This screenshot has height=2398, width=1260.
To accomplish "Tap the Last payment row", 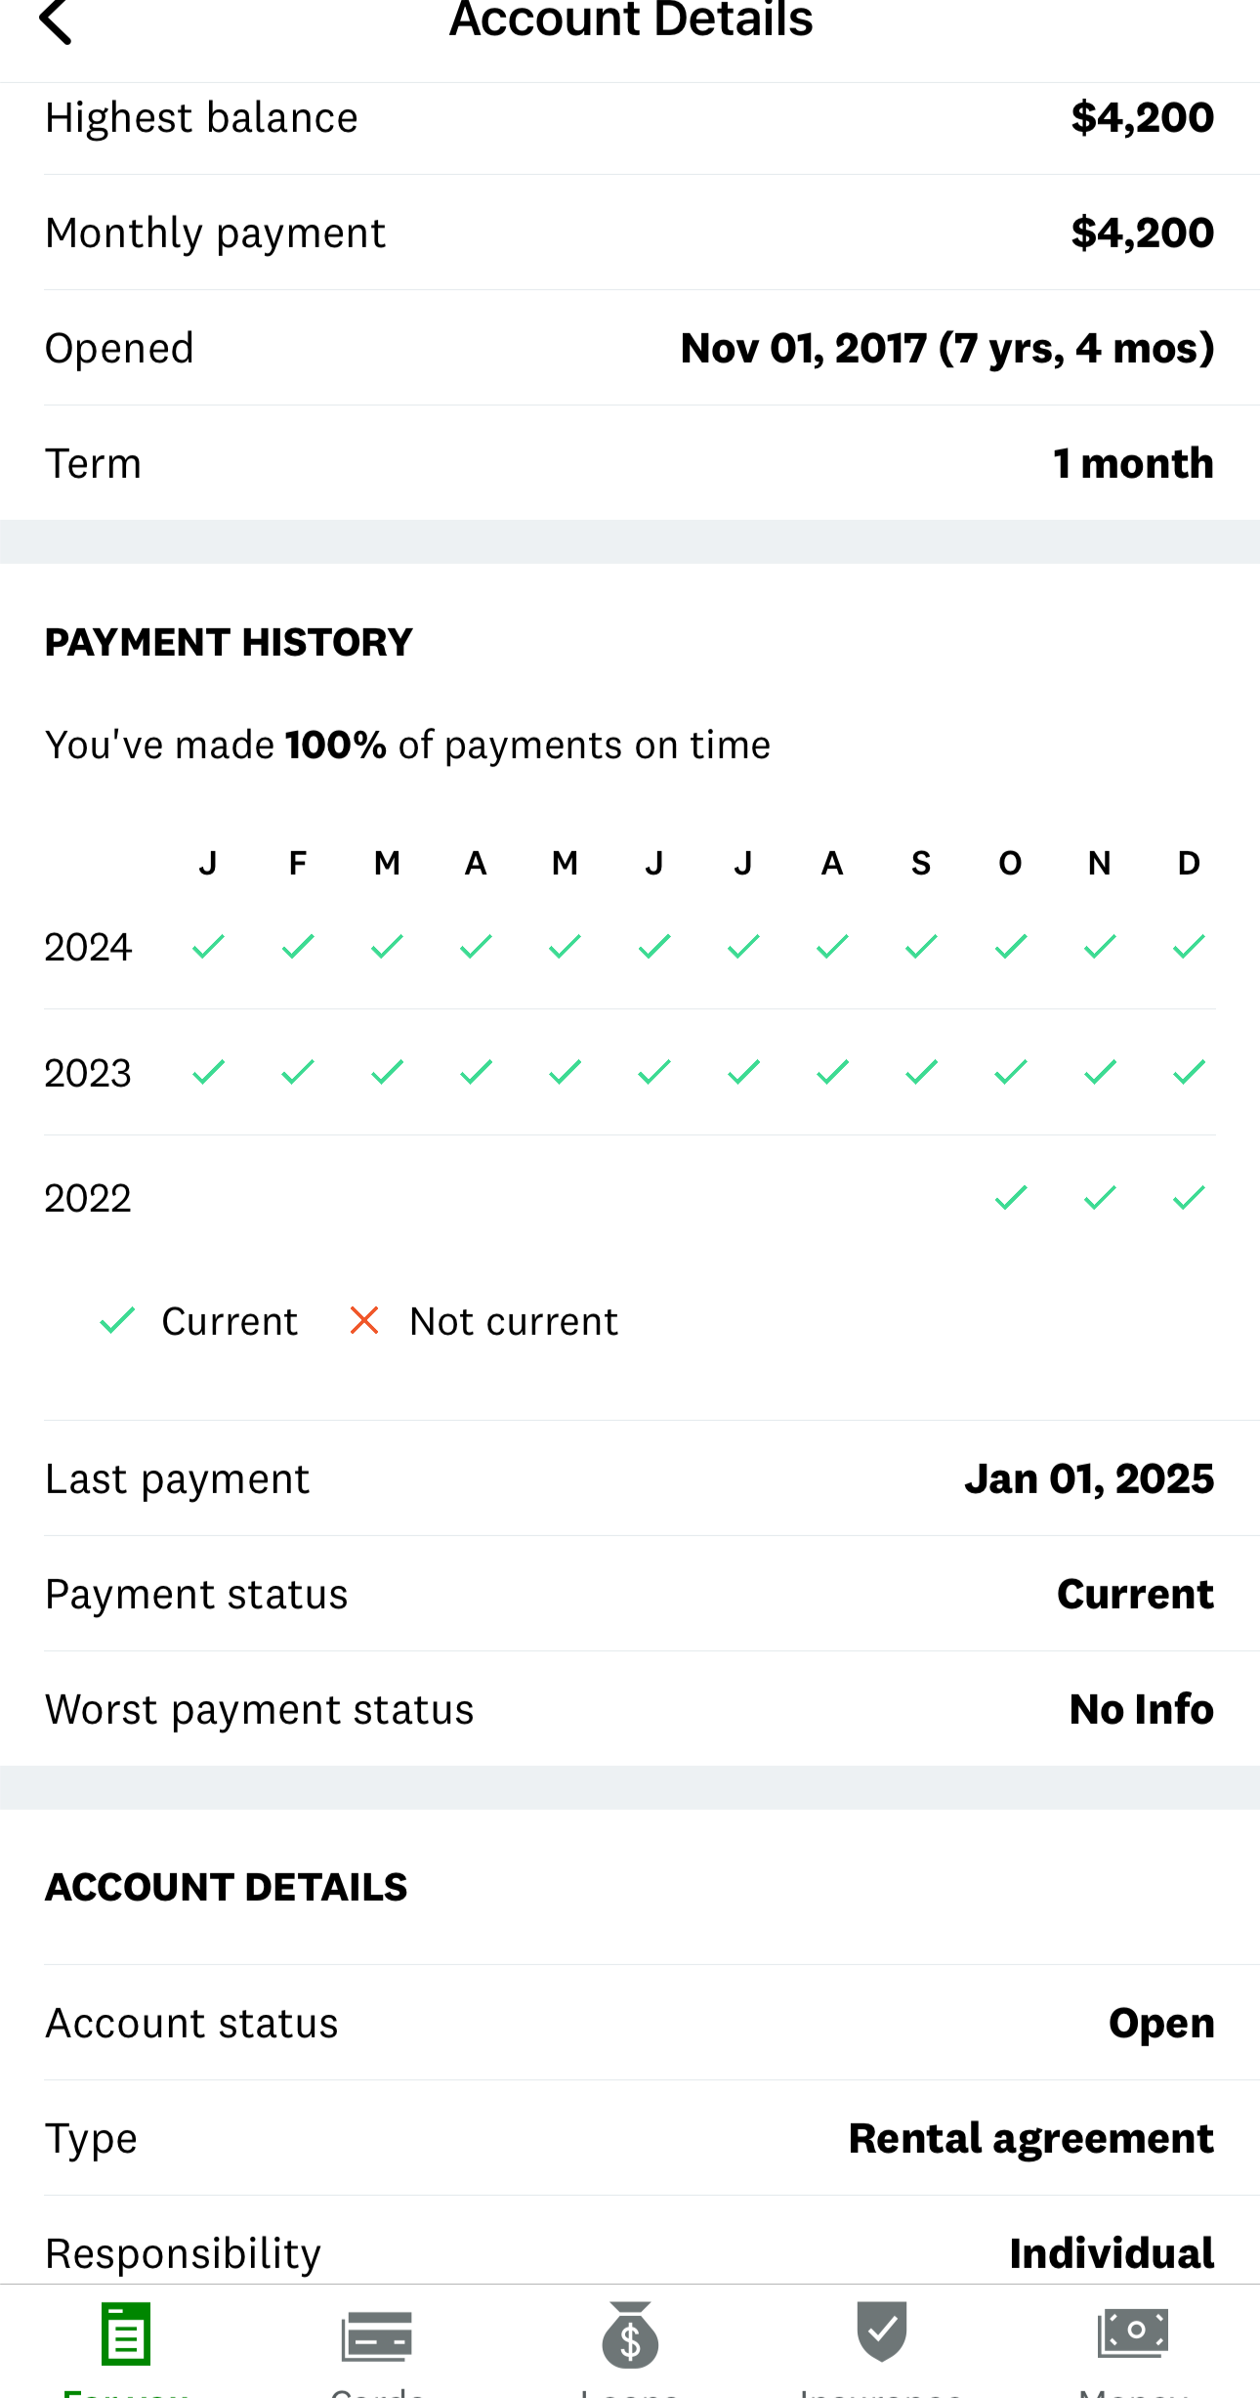I will click(630, 1478).
